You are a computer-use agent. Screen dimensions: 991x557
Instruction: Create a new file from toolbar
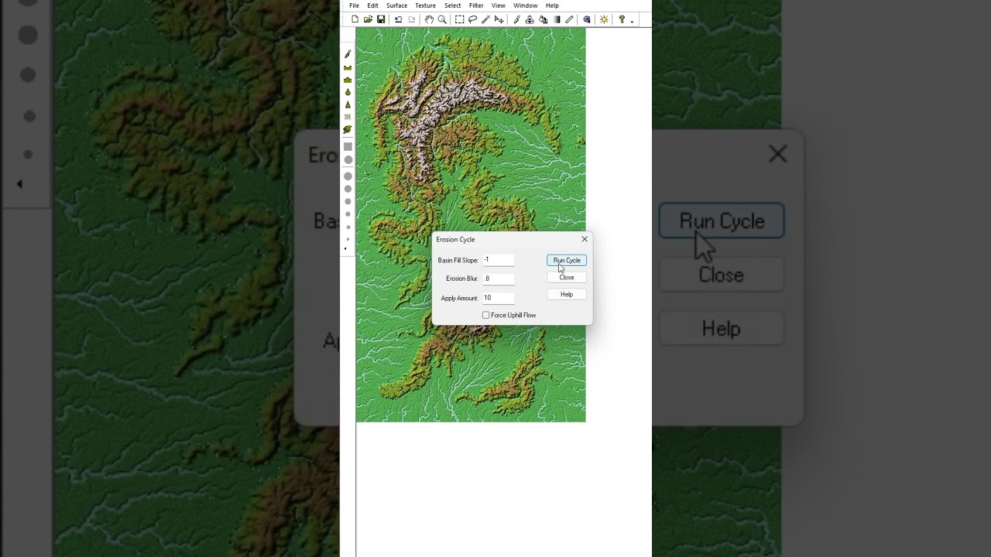tap(355, 19)
